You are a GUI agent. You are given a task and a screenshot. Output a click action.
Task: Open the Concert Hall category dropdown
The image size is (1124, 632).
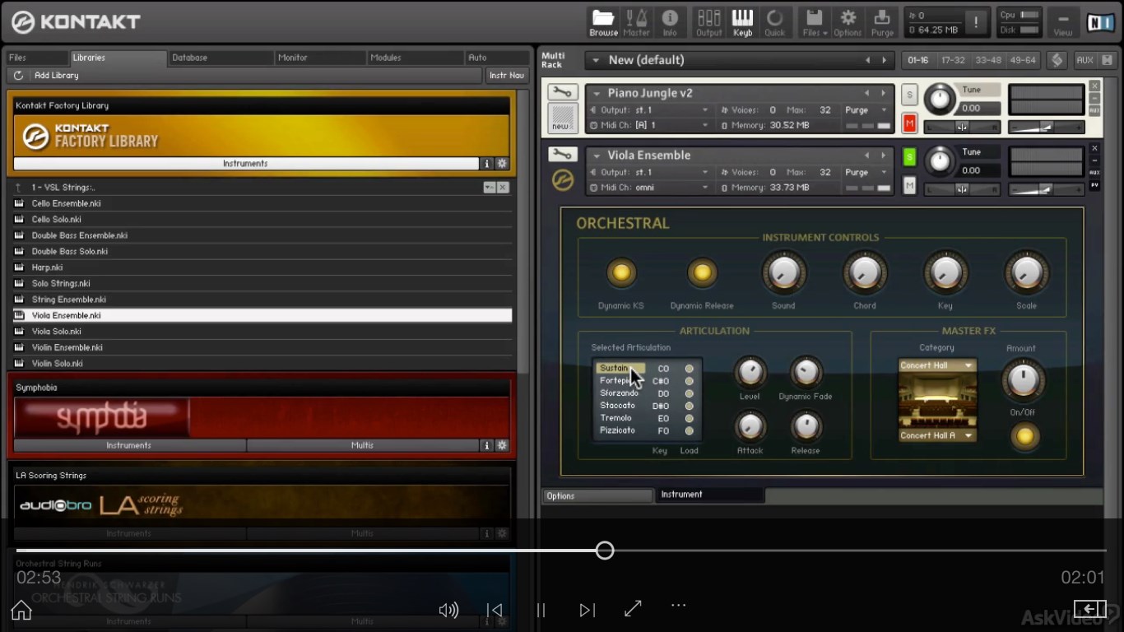click(x=936, y=365)
